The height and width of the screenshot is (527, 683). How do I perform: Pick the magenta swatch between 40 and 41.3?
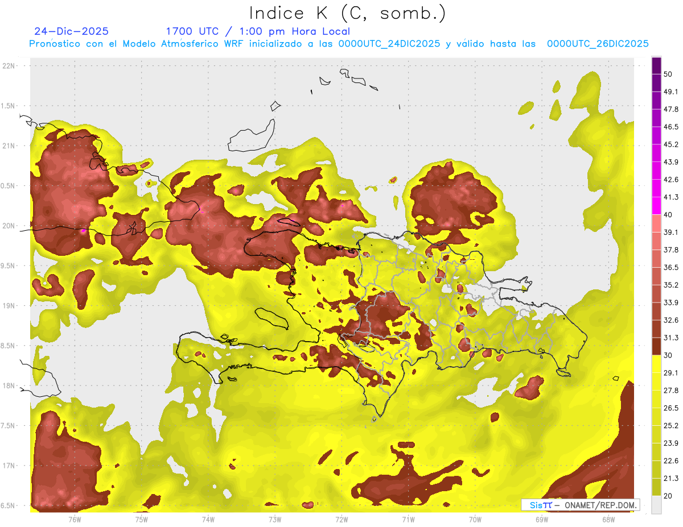pyautogui.click(x=656, y=206)
